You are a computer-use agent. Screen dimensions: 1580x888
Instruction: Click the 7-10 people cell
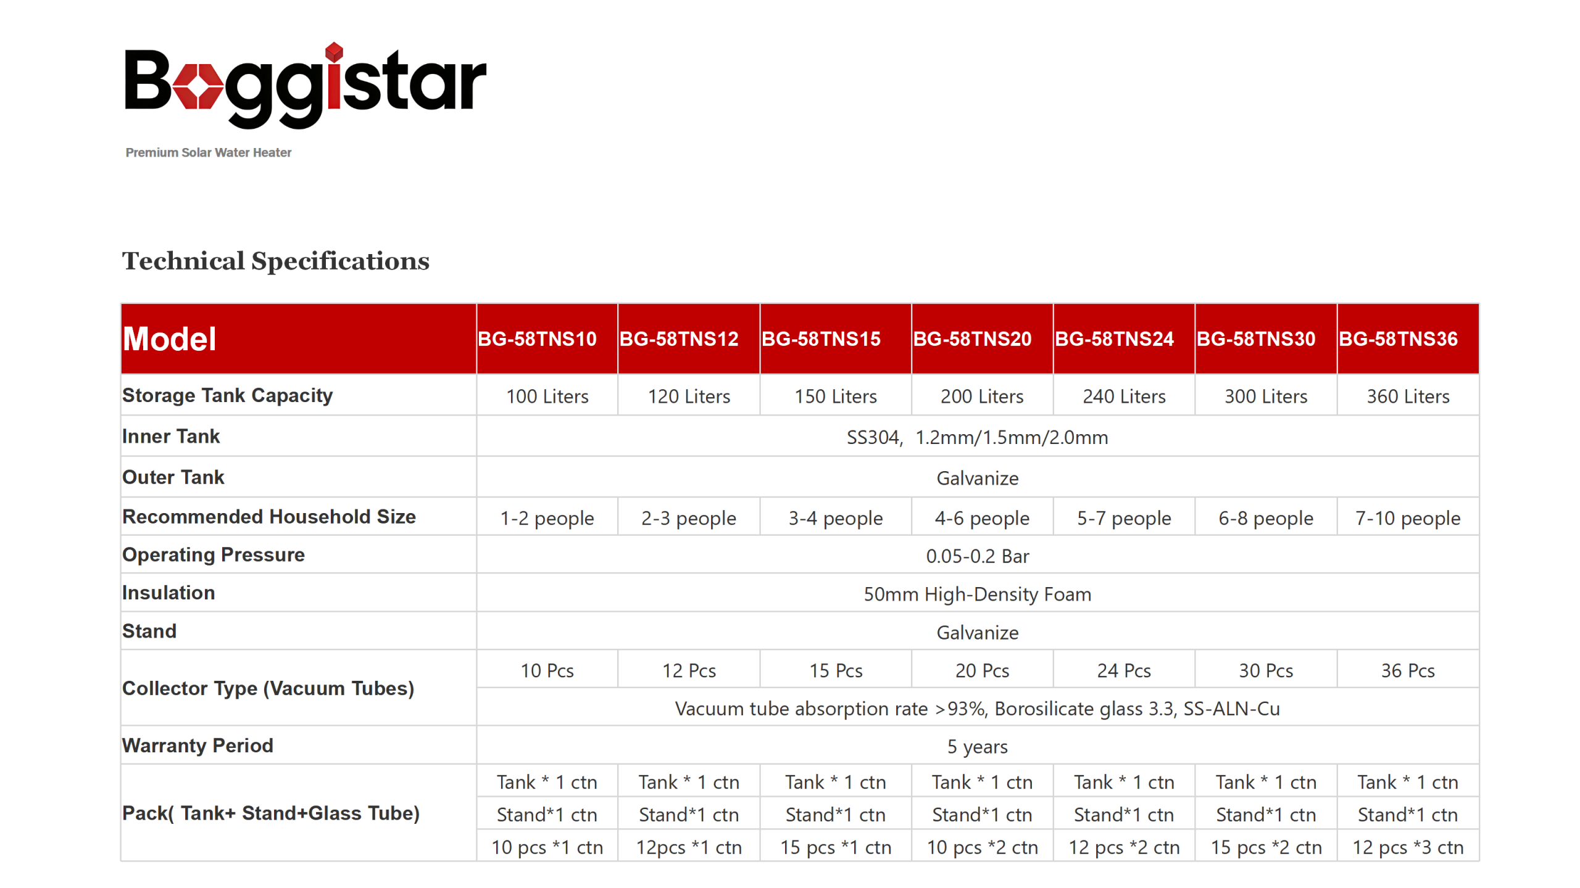tap(1407, 518)
